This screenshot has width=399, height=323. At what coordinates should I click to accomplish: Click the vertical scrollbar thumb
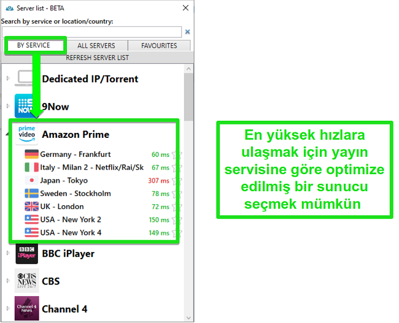[188, 97]
